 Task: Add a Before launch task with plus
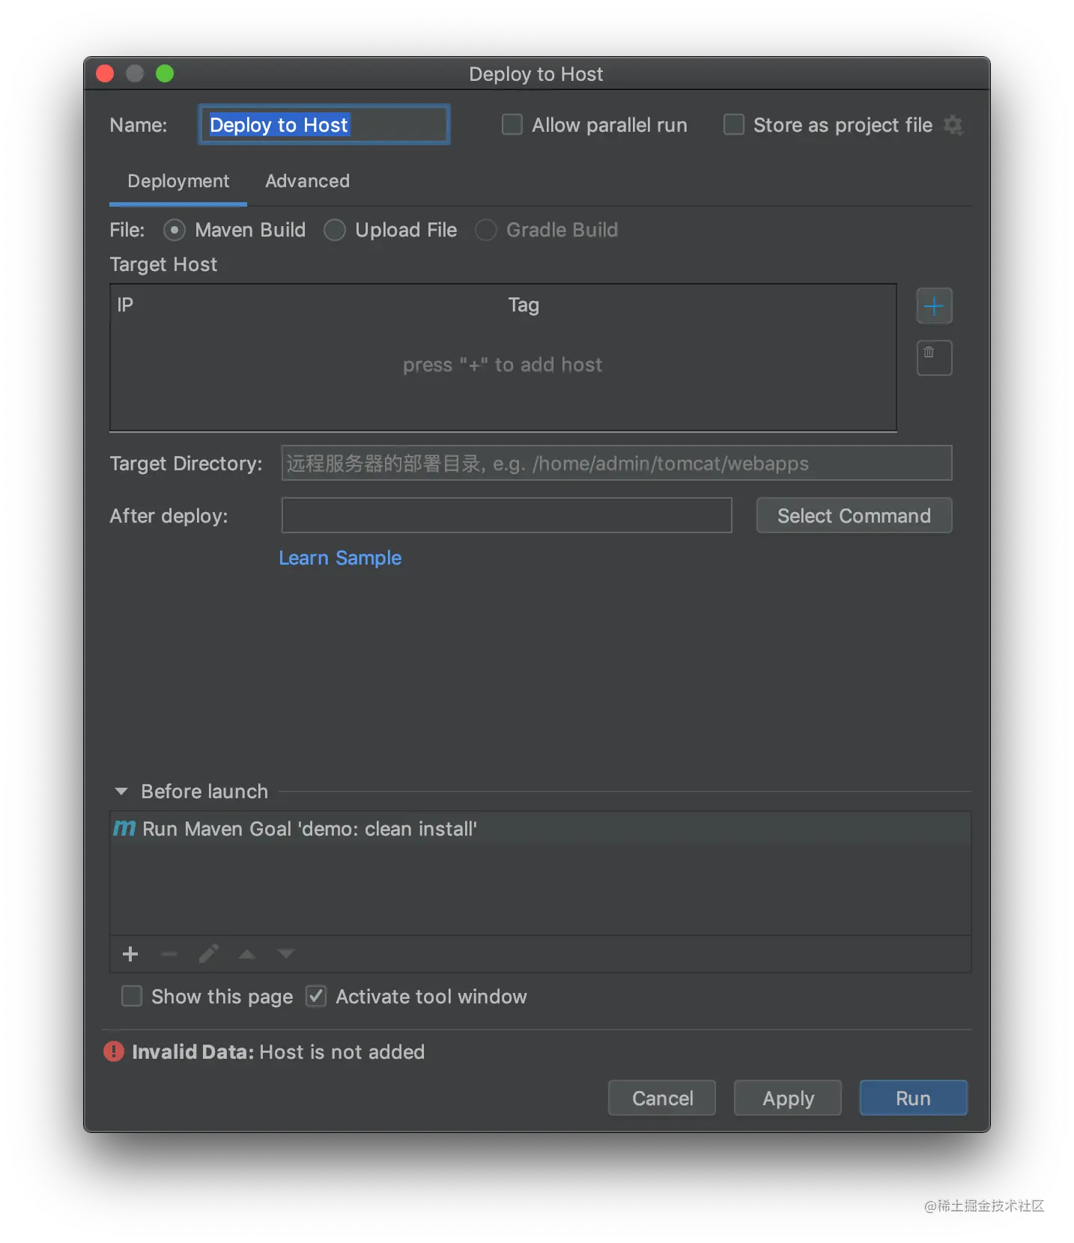click(130, 954)
